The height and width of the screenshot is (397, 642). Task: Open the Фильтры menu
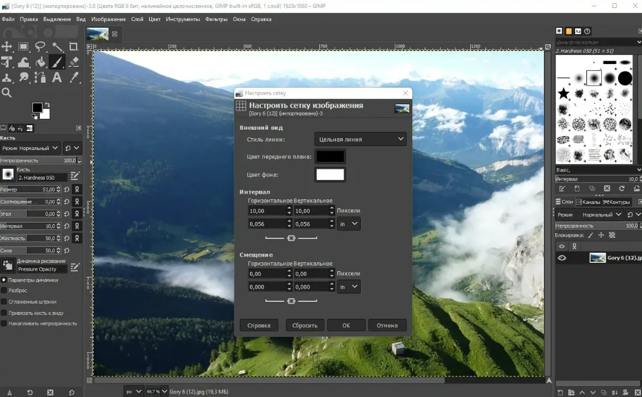tap(216, 19)
